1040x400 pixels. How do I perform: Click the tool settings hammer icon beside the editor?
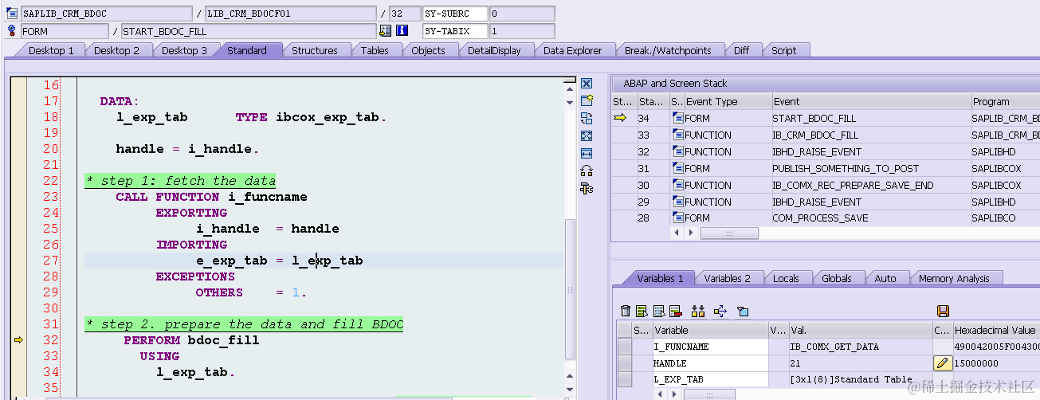(x=587, y=188)
